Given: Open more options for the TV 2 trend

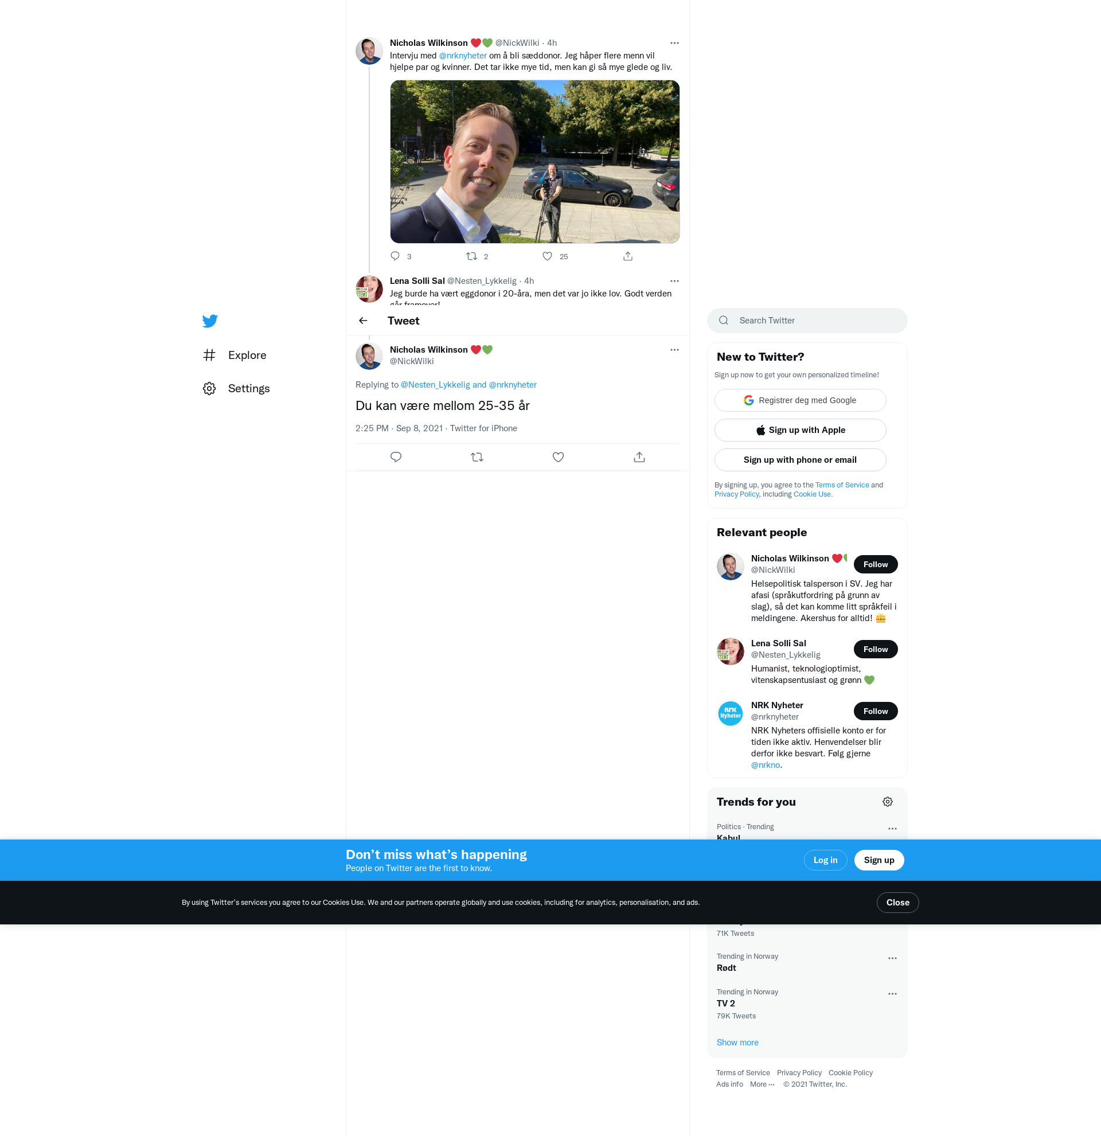Looking at the screenshot, I should tap(892, 994).
